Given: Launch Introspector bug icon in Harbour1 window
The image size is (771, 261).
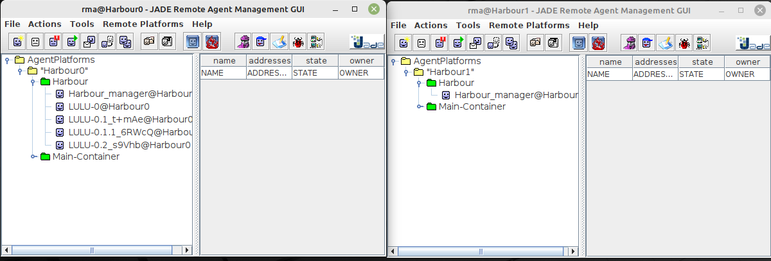Looking at the screenshot, I should pos(684,43).
